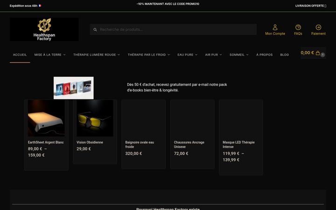336x210 pixels.
Task: Open the Thérapie par le Froid menu
Action: [x=147, y=55]
